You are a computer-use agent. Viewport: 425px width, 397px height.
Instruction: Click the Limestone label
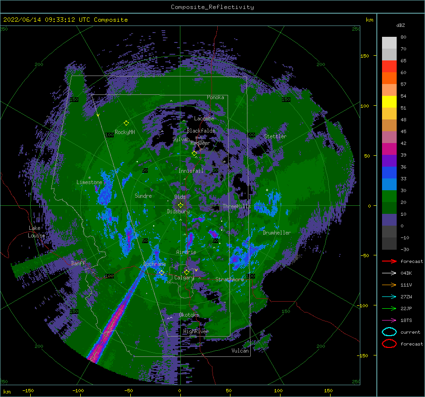click(x=89, y=182)
